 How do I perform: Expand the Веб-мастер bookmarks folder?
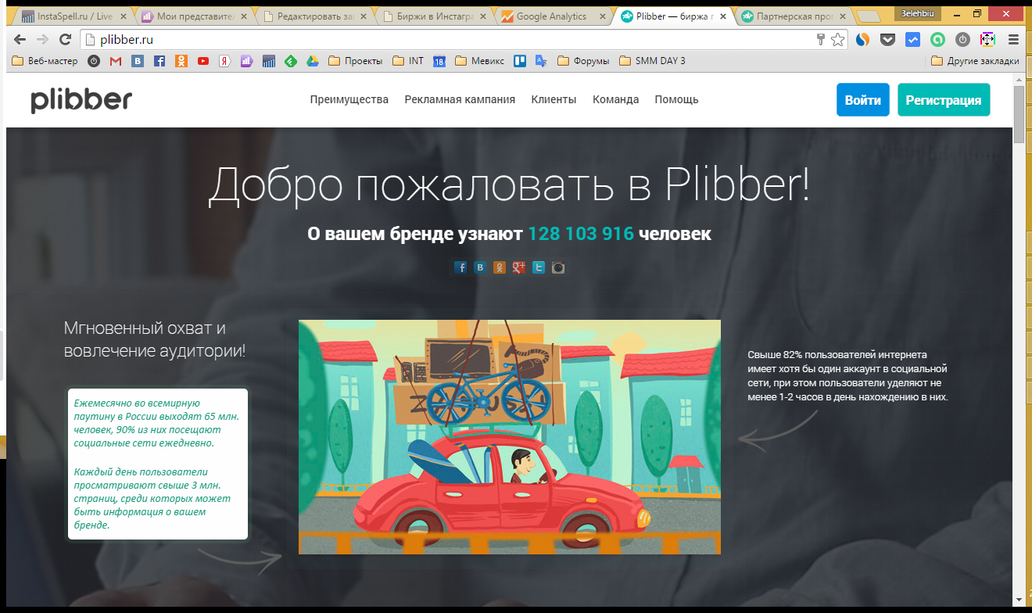(x=45, y=61)
